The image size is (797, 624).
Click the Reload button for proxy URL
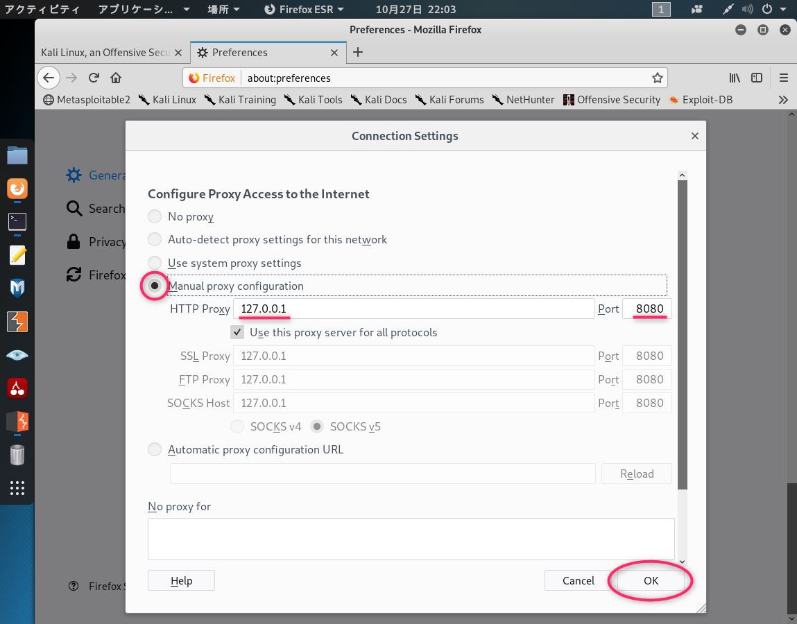tap(636, 474)
